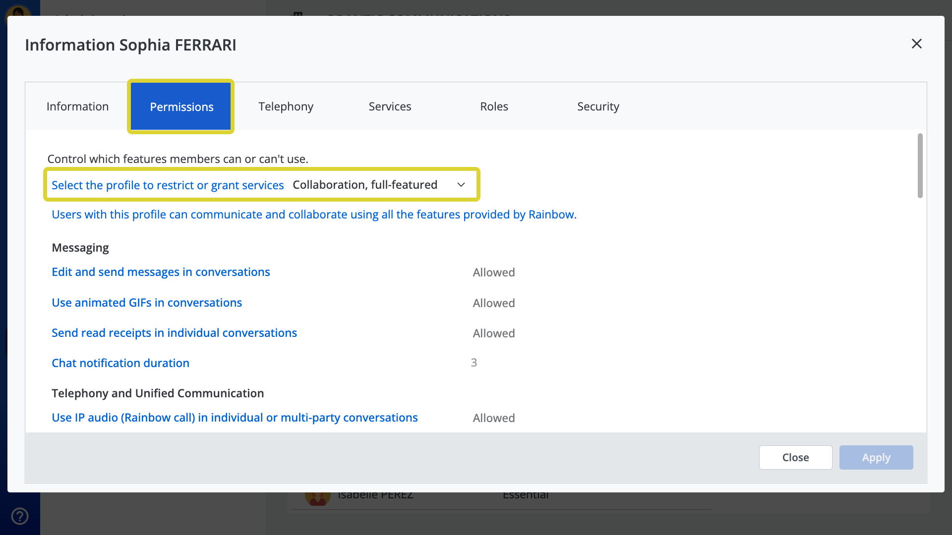This screenshot has height=535, width=952.
Task: Stay on the Permissions tab
Action: [181, 106]
